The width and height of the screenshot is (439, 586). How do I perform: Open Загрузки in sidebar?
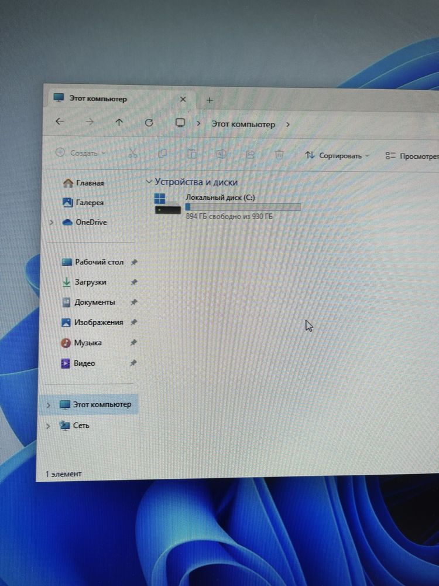click(84, 282)
